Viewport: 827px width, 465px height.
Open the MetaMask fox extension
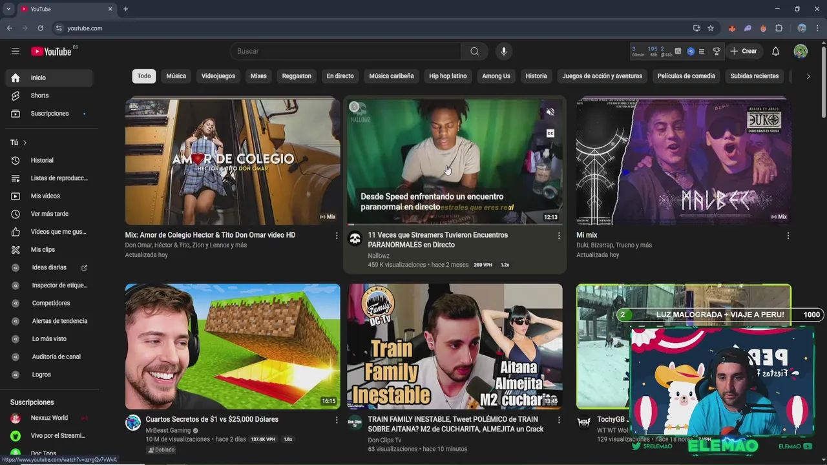coord(732,28)
